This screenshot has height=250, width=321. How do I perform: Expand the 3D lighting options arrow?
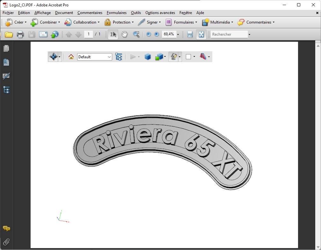coord(180,57)
